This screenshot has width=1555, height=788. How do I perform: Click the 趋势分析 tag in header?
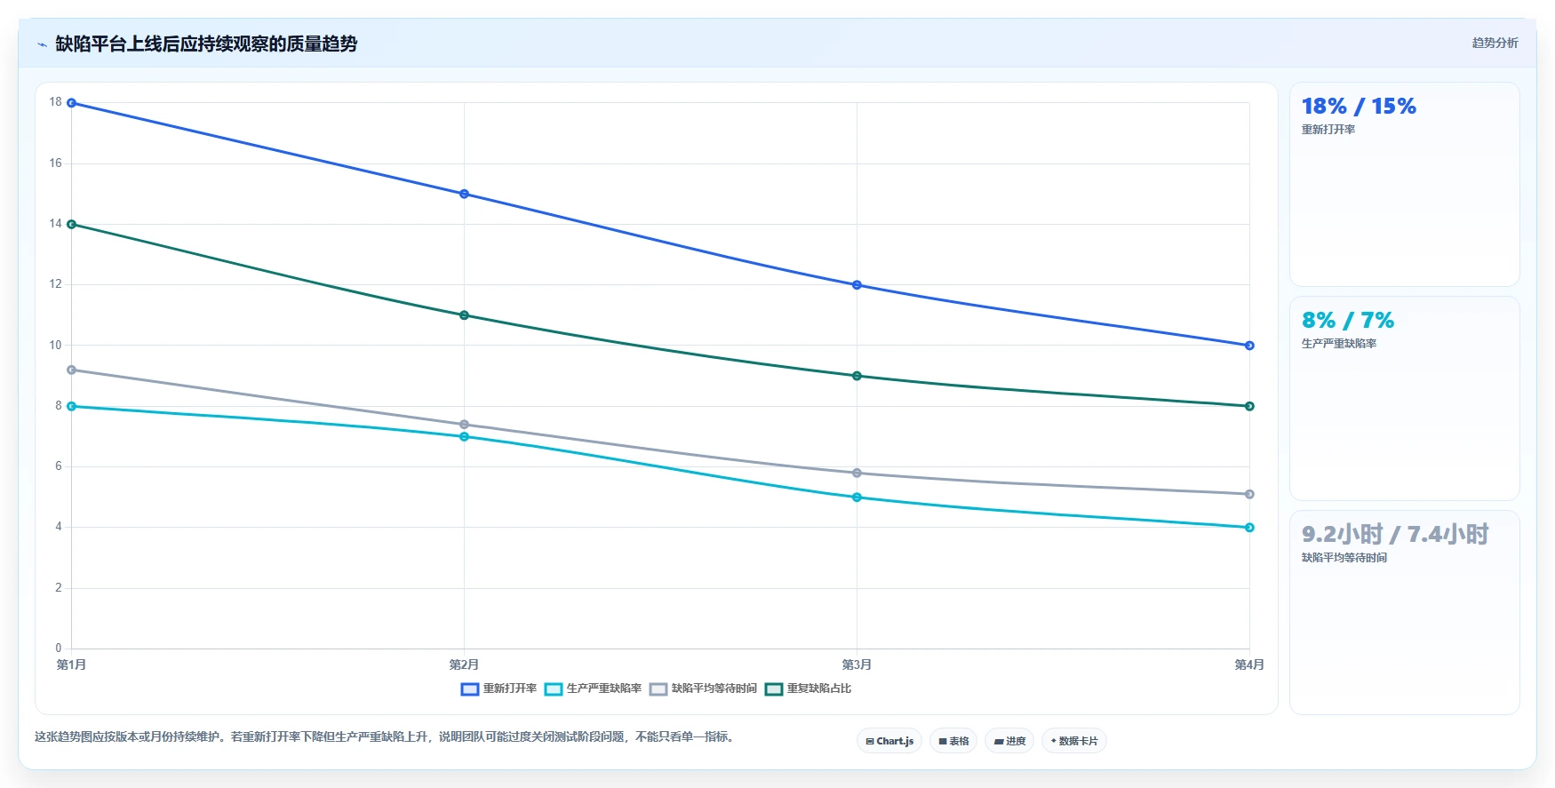(1495, 43)
